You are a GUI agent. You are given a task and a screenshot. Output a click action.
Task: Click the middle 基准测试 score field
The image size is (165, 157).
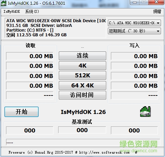pyautogui.click(x=82, y=130)
